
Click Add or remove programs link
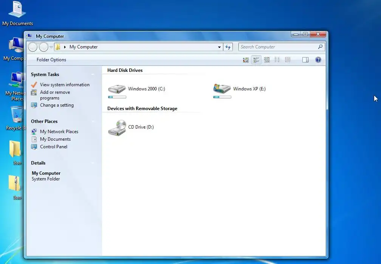[x=55, y=95]
